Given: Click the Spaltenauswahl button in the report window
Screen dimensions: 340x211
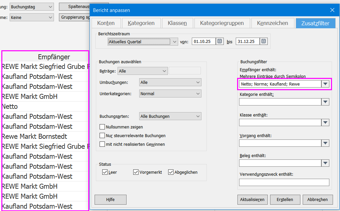Looking at the screenshot, I should click(74, 7).
